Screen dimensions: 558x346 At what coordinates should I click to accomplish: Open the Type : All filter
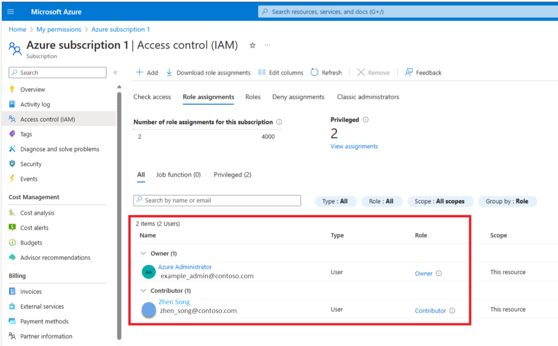336,201
